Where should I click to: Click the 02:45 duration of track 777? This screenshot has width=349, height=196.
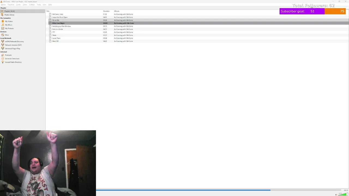click(x=105, y=32)
